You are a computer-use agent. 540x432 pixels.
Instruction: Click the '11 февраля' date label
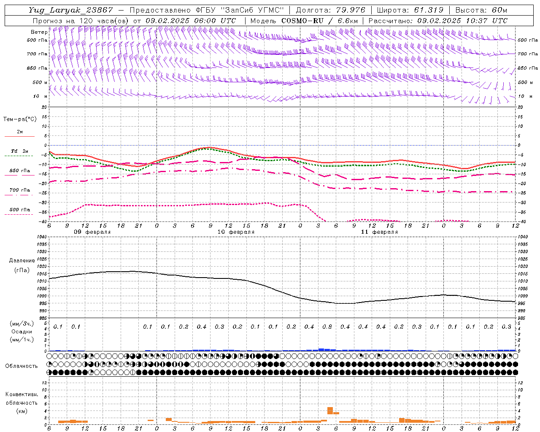pyautogui.click(x=379, y=232)
